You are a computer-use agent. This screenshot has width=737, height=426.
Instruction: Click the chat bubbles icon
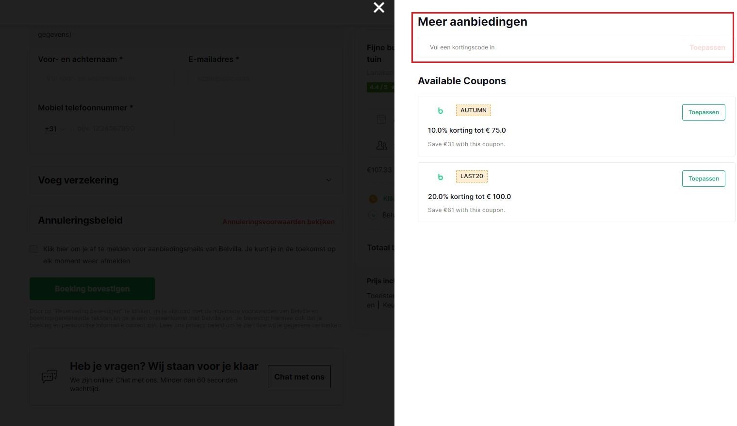49,376
